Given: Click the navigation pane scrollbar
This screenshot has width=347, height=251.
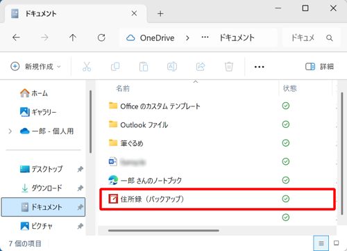Looking at the screenshot, I should point(90,122).
